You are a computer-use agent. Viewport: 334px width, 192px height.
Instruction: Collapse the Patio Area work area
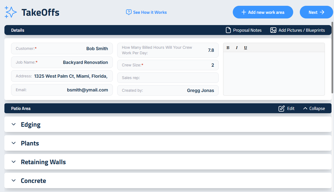point(314,109)
